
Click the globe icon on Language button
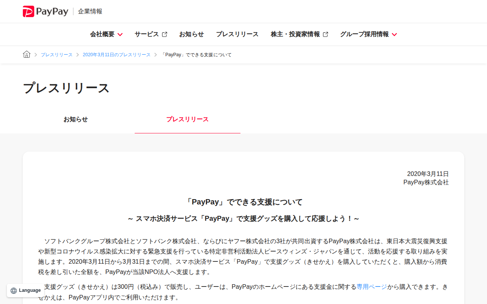[x=14, y=291]
